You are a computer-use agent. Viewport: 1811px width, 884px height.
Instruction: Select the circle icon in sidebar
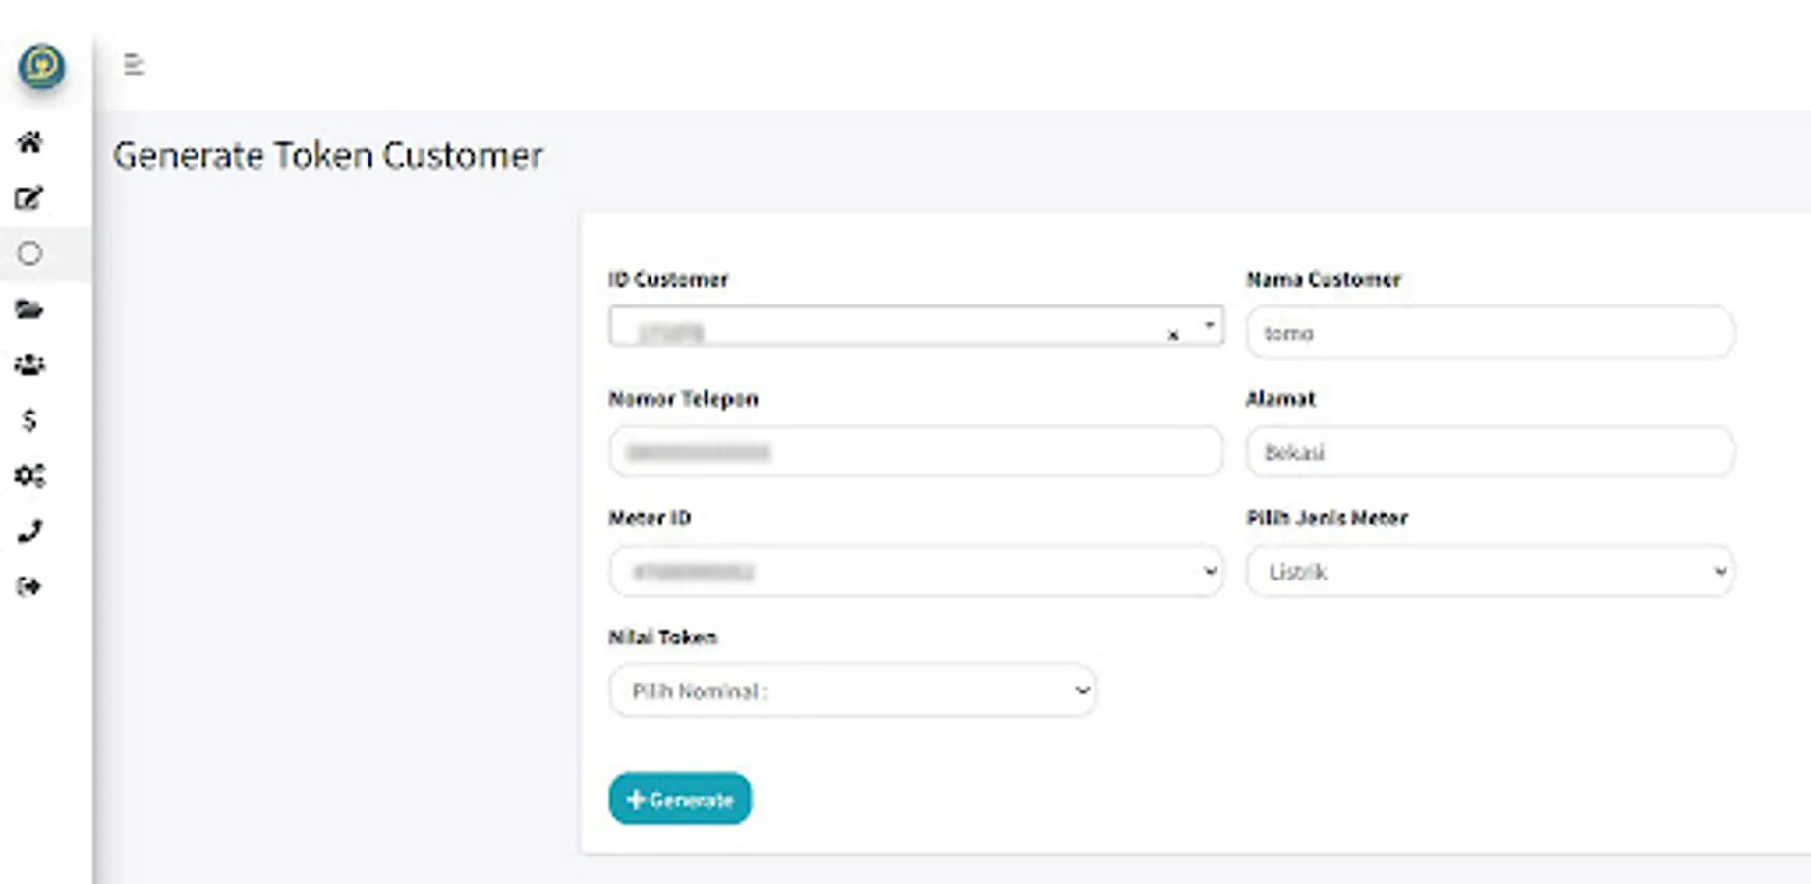pos(29,253)
